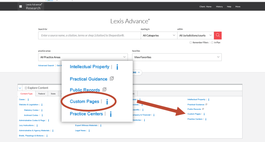The image size is (265, 142).
Task: Open the Help menu
Action: (229, 7)
